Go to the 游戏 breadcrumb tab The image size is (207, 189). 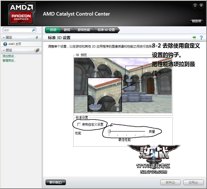(x=67, y=30)
